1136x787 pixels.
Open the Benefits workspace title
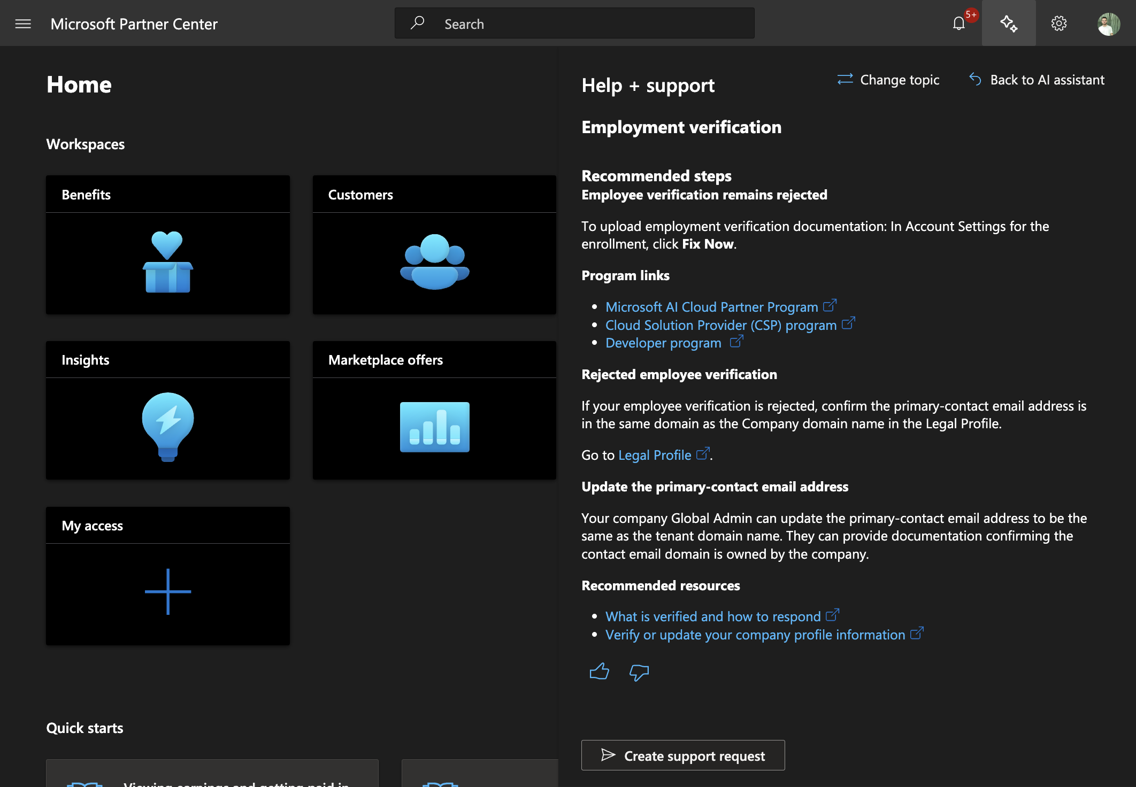click(x=86, y=195)
